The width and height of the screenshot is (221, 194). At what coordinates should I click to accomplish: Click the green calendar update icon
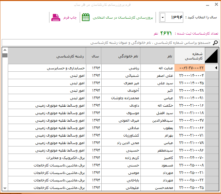[x=86, y=17]
